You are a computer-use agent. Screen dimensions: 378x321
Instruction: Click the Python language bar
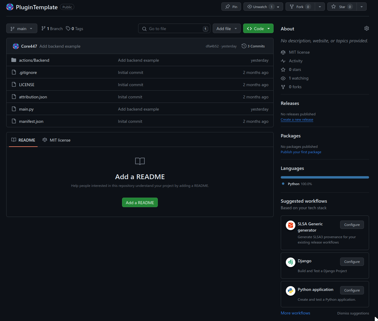click(x=325, y=177)
